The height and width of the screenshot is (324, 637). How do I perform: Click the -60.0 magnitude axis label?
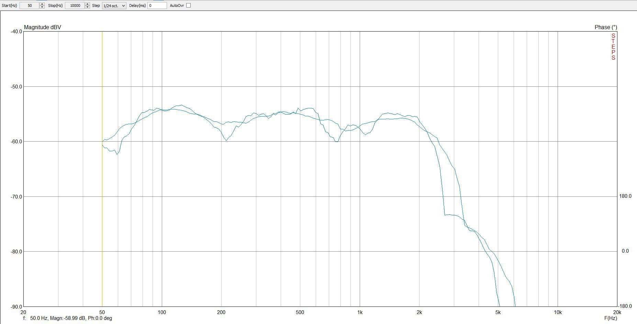[x=16, y=142]
